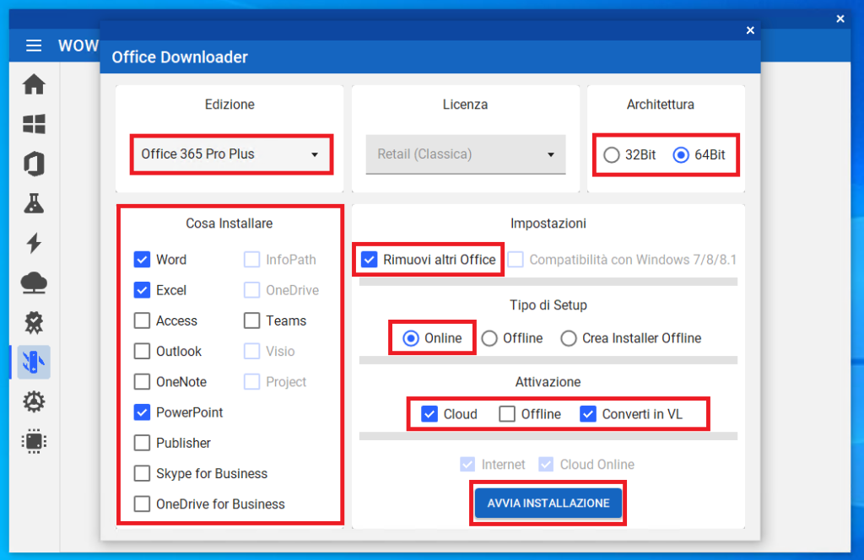Click the Attivazione heading

[x=548, y=382]
